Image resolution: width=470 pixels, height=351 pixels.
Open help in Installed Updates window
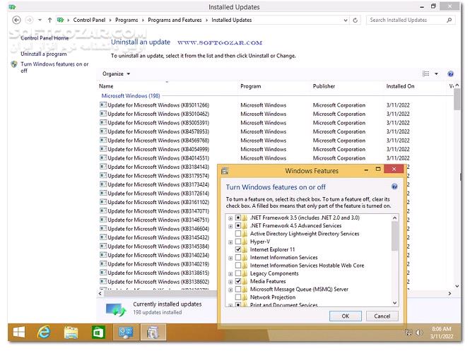coord(450,73)
